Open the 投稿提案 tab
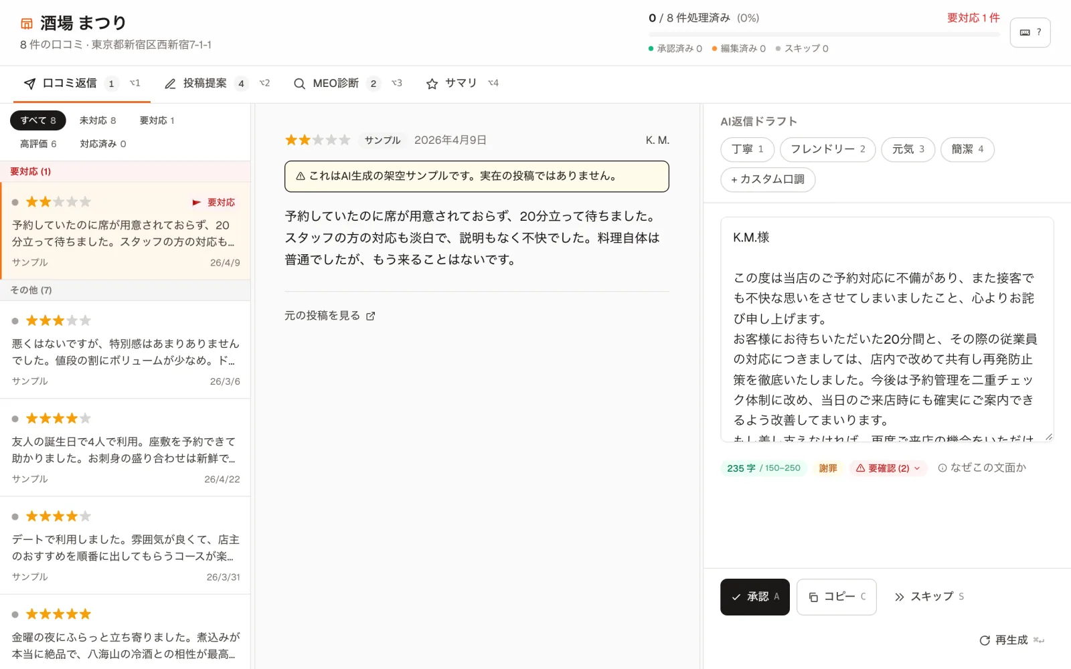The height and width of the screenshot is (669, 1071). [x=218, y=84]
